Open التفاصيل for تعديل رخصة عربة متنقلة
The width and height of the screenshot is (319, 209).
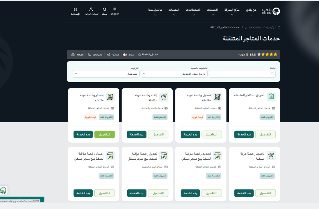click(212, 135)
